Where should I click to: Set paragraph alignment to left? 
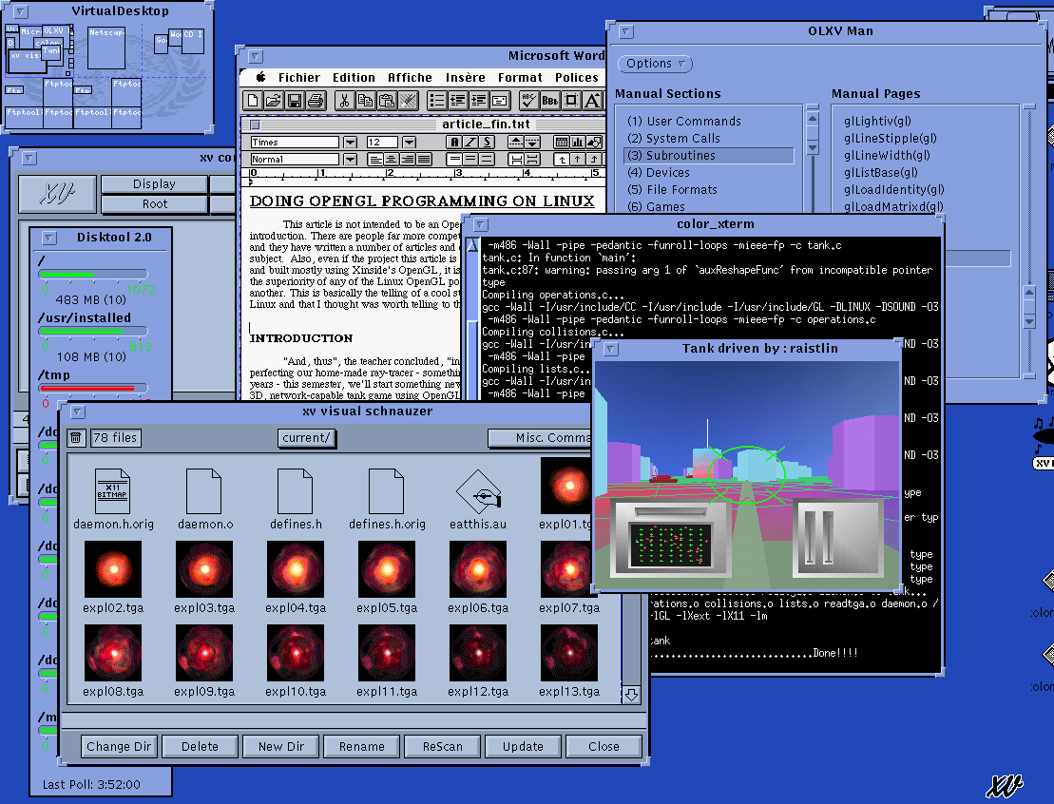pos(375,160)
